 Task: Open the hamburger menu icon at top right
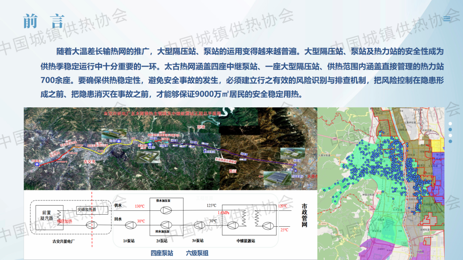click(x=447, y=19)
